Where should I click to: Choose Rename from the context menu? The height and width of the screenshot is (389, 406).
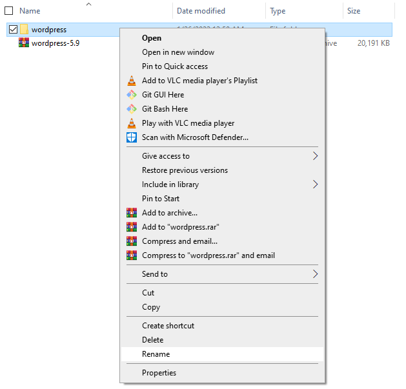(222, 354)
